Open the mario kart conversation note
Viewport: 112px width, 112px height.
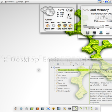pos(68,73)
